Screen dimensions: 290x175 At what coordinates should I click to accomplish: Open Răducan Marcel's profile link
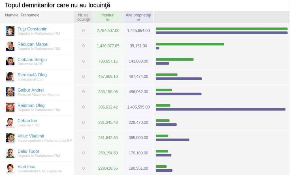pyautogui.click(x=33, y=44)
